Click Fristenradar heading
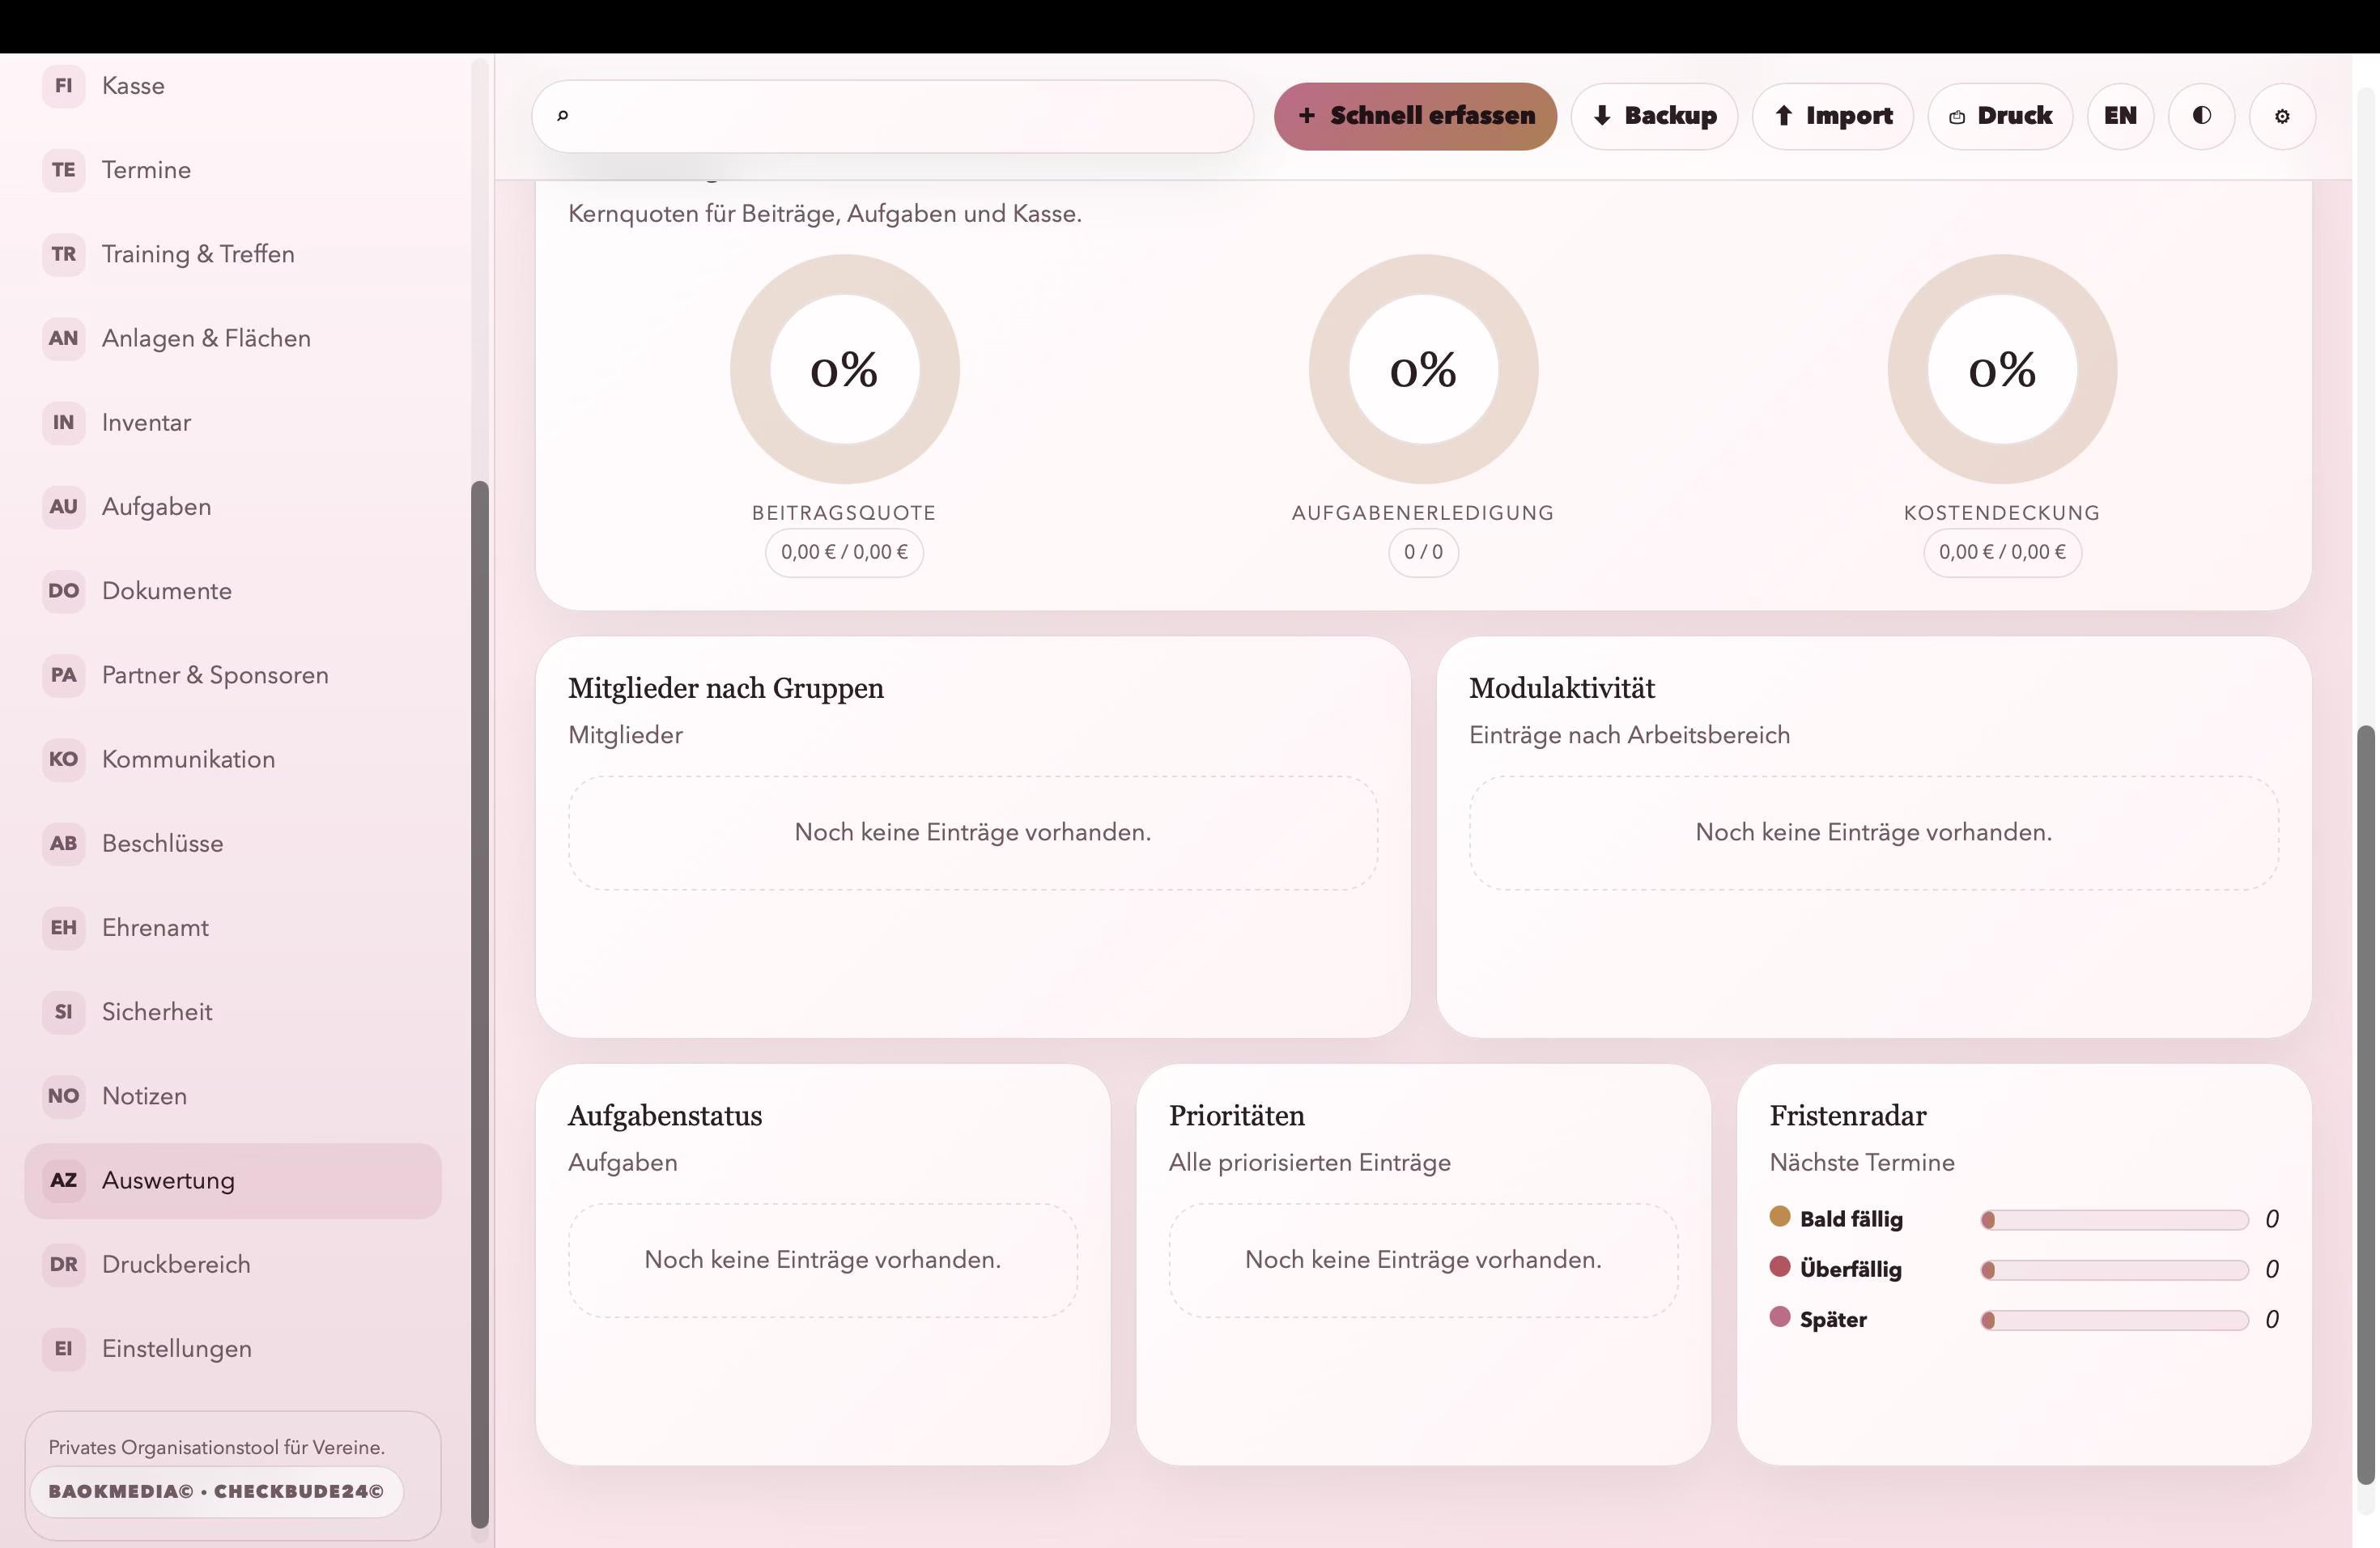 (x=1848, y=1116)
